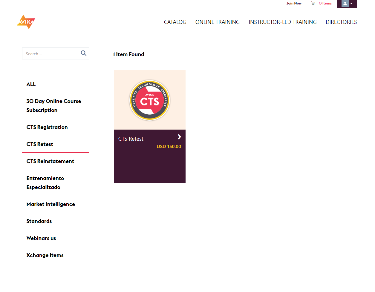Image resolution: width=375 pixels, height=292 pixels.
Task: Click the 0 Items cart link
Action: [325, 3]
